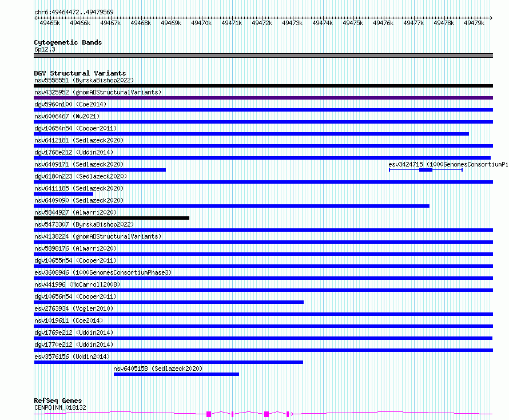Click the short bar under nsv6411185
This screenshot has height=420, width=509.
point(63,194)
